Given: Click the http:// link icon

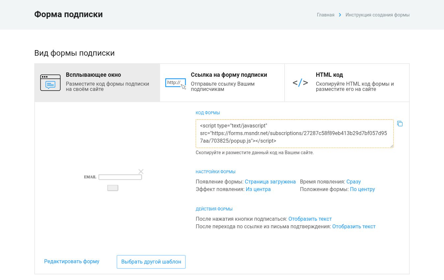Looking at the screenshot, I should pyautogui.click(x=176, y=84).
